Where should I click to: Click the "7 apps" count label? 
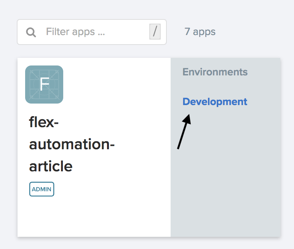pos(200,32)
